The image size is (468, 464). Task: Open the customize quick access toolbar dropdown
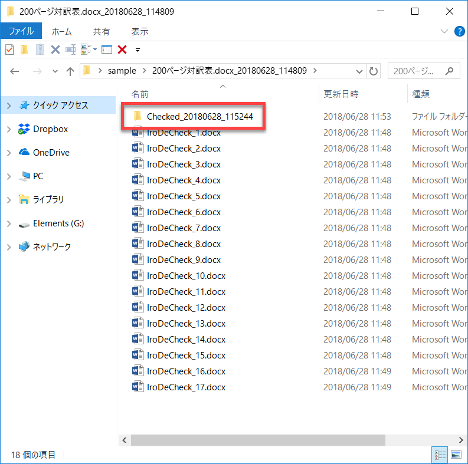pyautogui.click(x=138, y=50)
